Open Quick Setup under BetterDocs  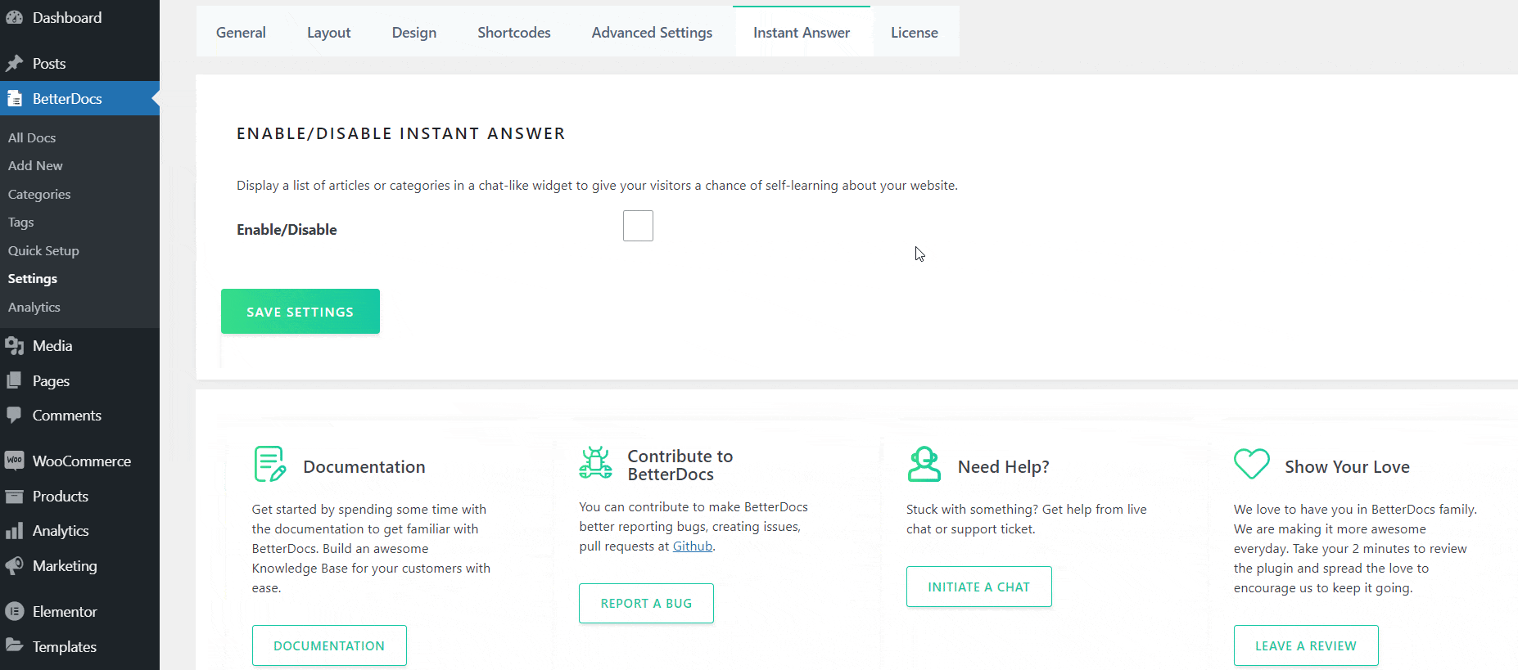(43, 250)
